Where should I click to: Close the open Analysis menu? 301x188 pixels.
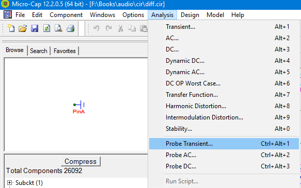click(162, 15)
